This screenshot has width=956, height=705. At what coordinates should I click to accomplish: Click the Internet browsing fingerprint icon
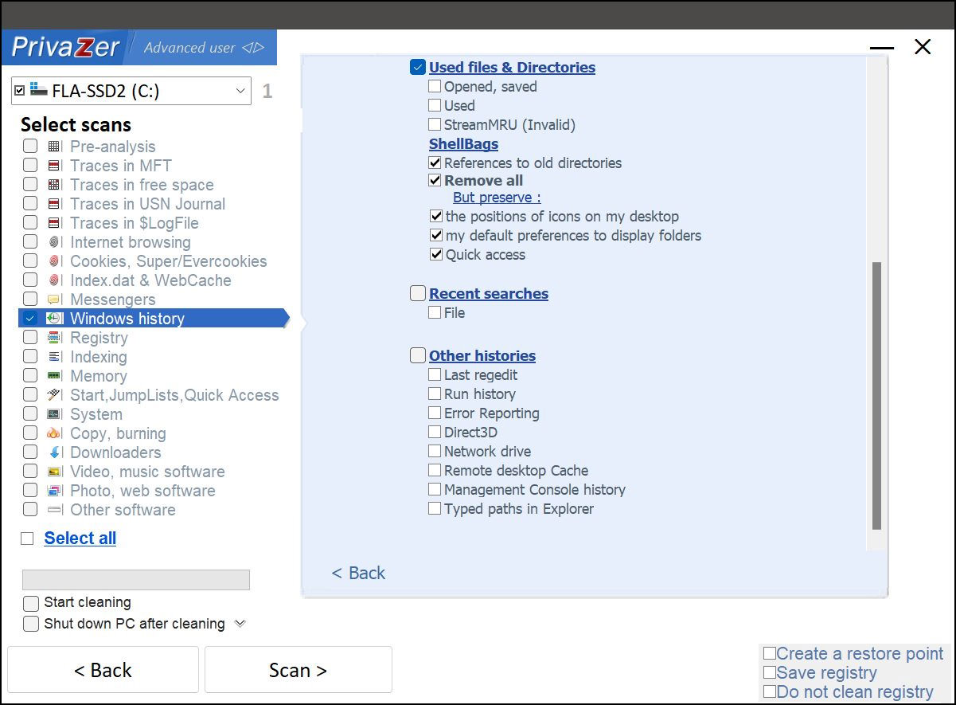54,242
